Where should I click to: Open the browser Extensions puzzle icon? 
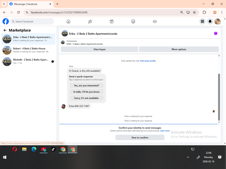(x=204, y=12)
